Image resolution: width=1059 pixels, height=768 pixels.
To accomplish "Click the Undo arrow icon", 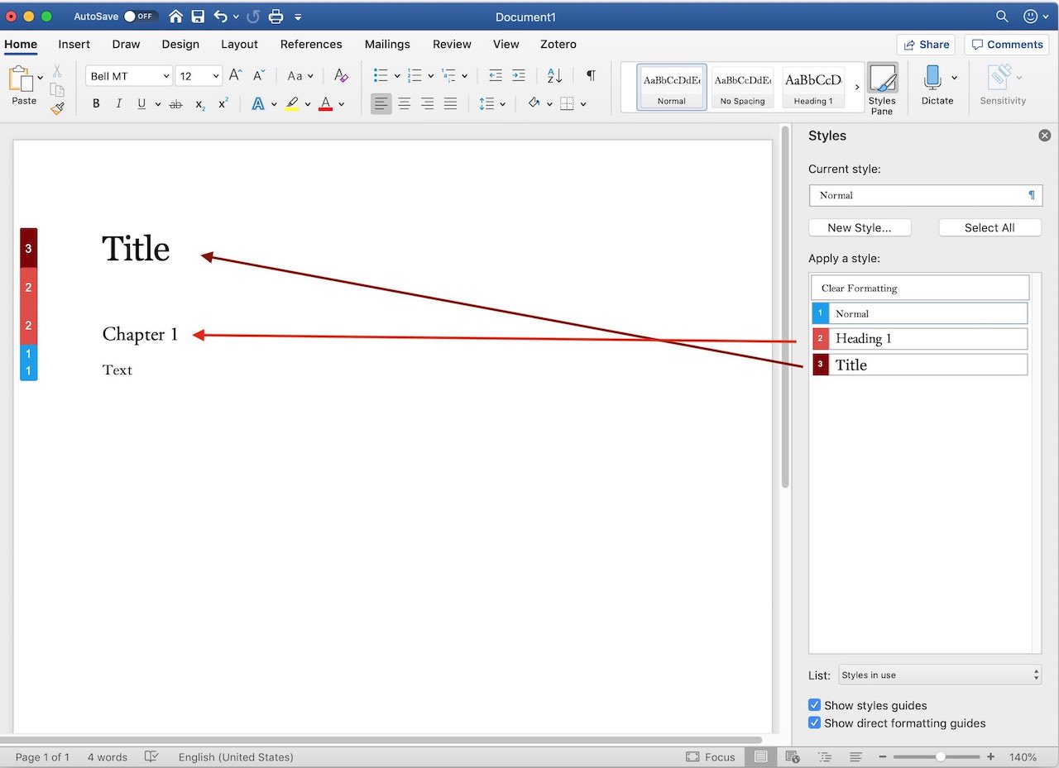I will pos(220,17).
